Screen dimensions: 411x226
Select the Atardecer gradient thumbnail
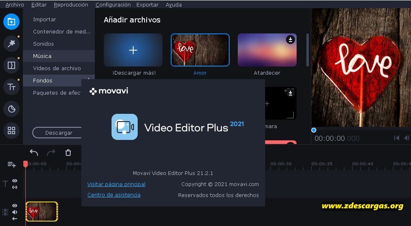tap(267, 50)
